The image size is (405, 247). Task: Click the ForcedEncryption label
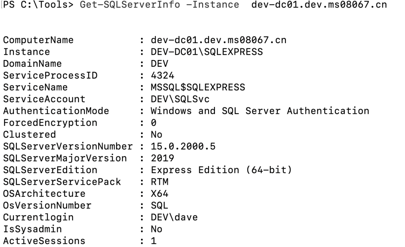50,123
